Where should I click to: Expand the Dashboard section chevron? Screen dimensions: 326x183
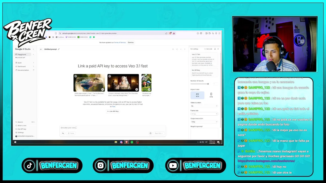pos(33,66)
